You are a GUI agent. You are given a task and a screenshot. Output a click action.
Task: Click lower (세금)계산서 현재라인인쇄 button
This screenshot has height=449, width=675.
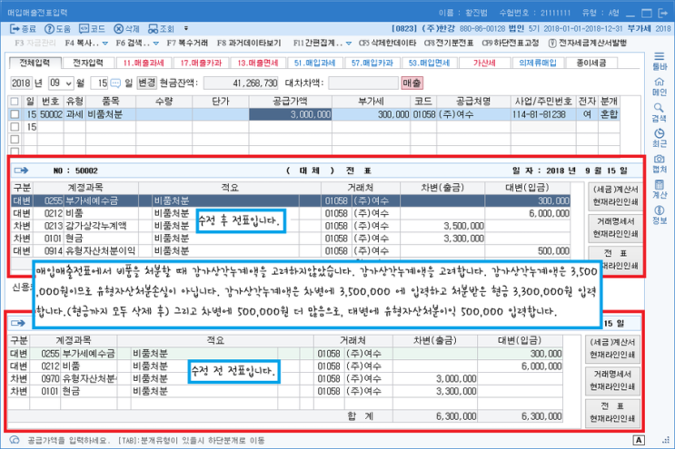612,348
